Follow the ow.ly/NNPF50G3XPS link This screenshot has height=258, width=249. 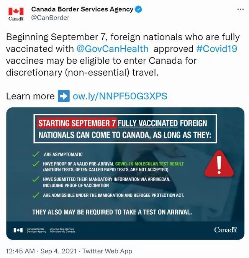pyautogui.click(x=120, y=96)
